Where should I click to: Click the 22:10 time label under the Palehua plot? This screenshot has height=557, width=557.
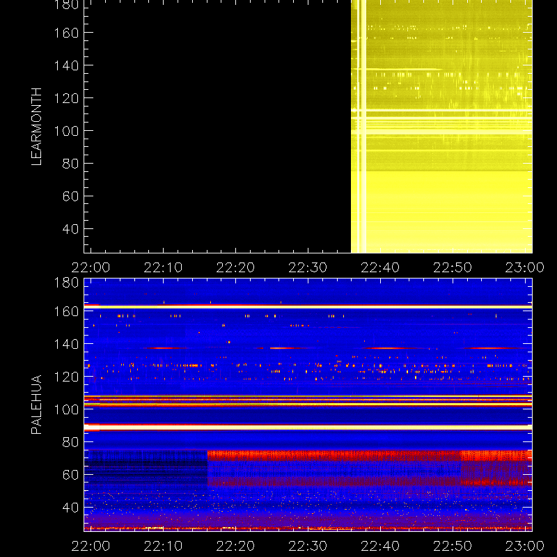[x=163, y=546]
